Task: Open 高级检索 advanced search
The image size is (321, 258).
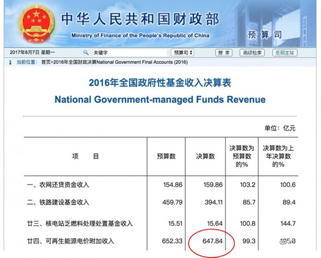Action: coord(251,53)
